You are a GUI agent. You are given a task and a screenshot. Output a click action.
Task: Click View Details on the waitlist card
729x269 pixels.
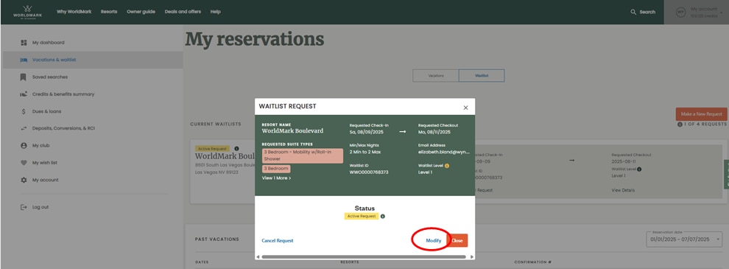[x=623, y=190]
